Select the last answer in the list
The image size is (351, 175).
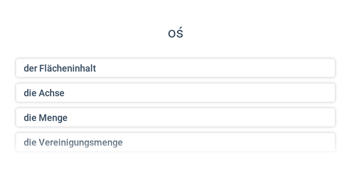[175, 142]
